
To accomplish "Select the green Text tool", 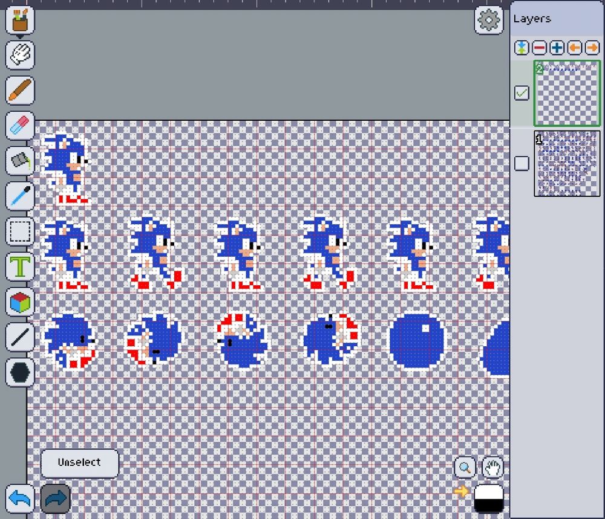I will 20,266.
